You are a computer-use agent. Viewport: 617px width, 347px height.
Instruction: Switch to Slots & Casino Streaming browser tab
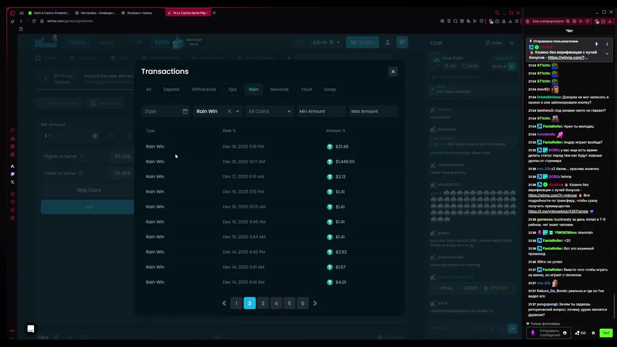click(48, 13)
